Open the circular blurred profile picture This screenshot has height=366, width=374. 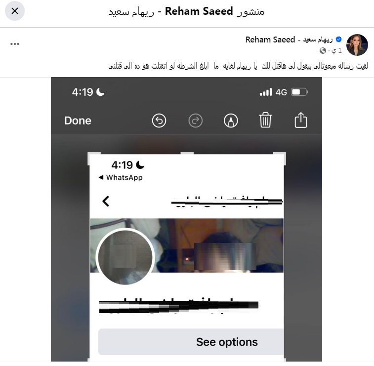pos(125,257)
